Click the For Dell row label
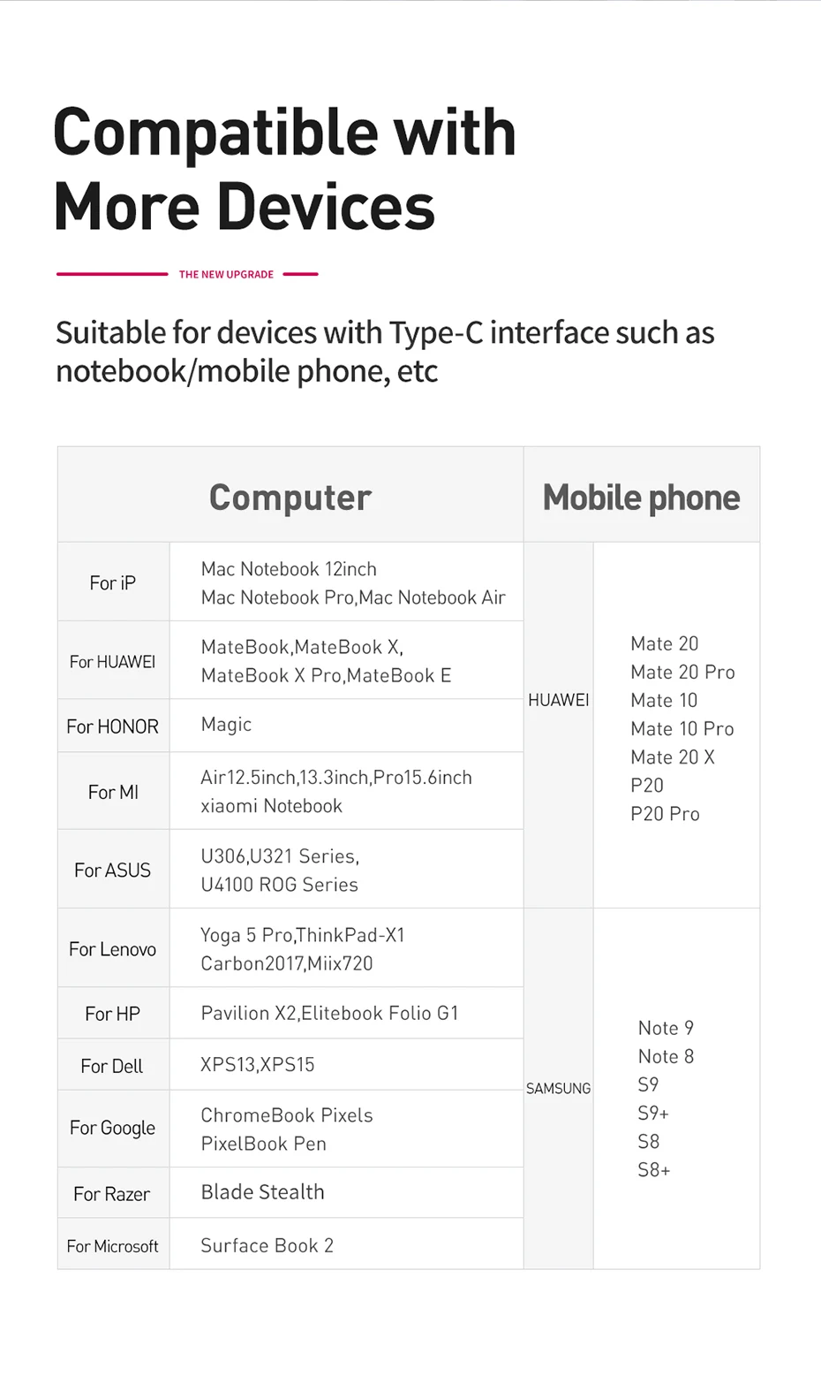Screen dimensions: 821x1384 pyautogui.click(x=113, y=1066)
